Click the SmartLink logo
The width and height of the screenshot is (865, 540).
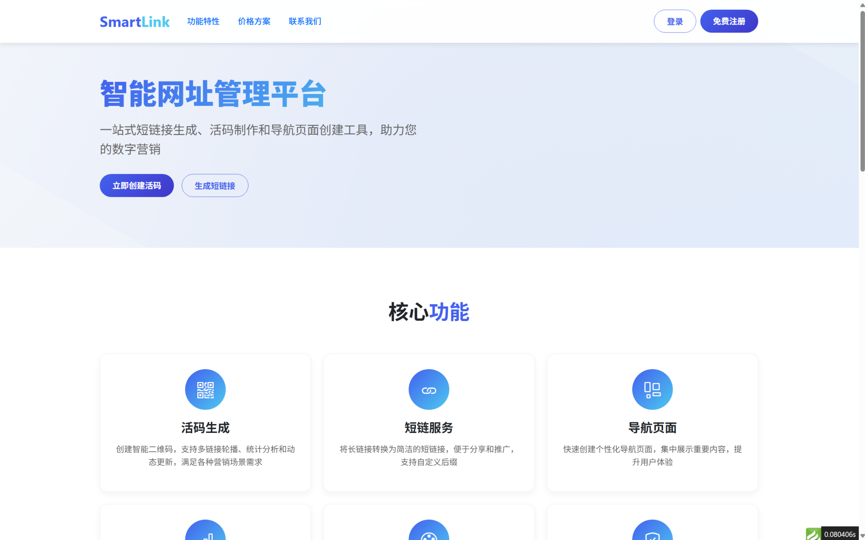tap(134, 21)
